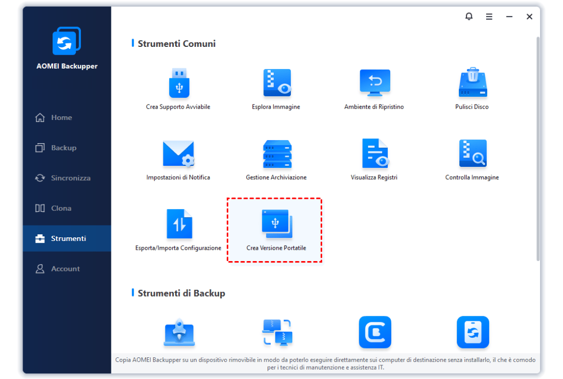The width and height of the screenshot is (563, 379).
Task: Click the Crea Versione Portatile label
Action: pos(276,248)
